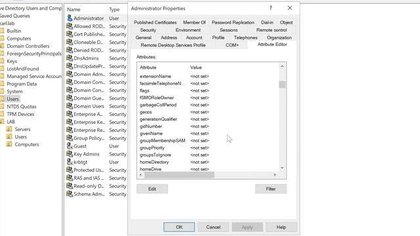This screenshot has width=420, height=236.
Task: Select the NTDS Quotas tree node
Action: point(22,106)
